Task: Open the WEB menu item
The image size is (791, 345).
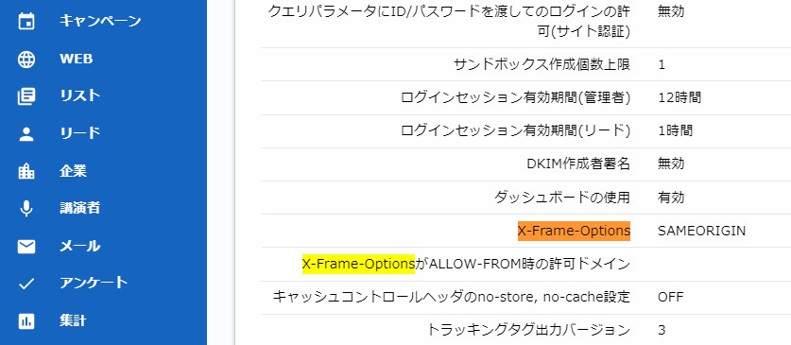Action: (77, 59)
